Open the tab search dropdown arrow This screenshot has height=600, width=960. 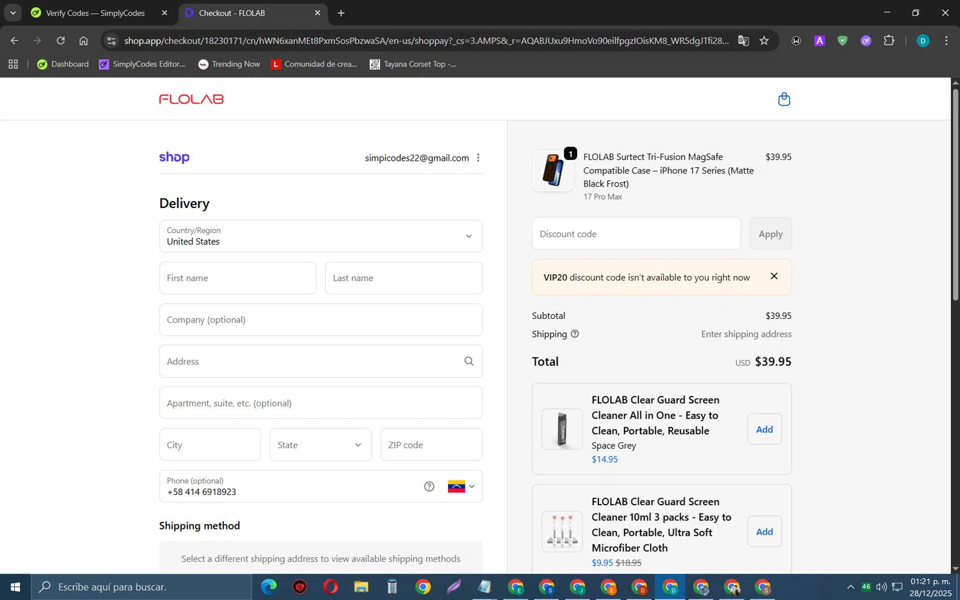13,13
